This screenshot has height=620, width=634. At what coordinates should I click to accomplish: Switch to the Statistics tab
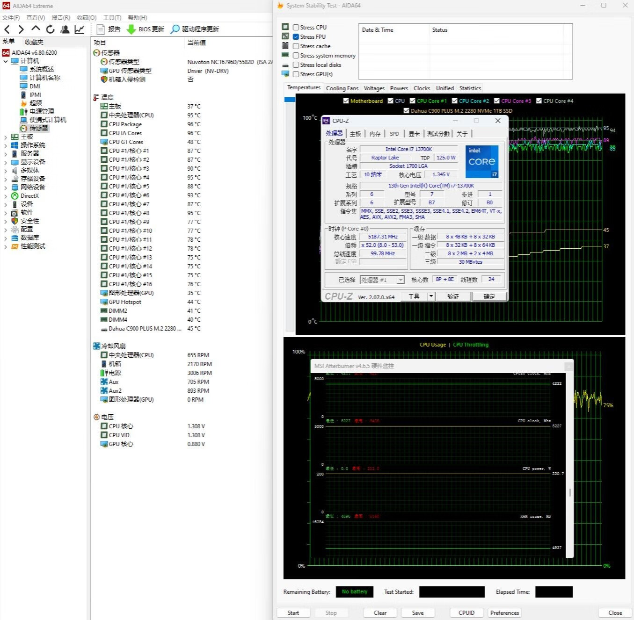470,88
